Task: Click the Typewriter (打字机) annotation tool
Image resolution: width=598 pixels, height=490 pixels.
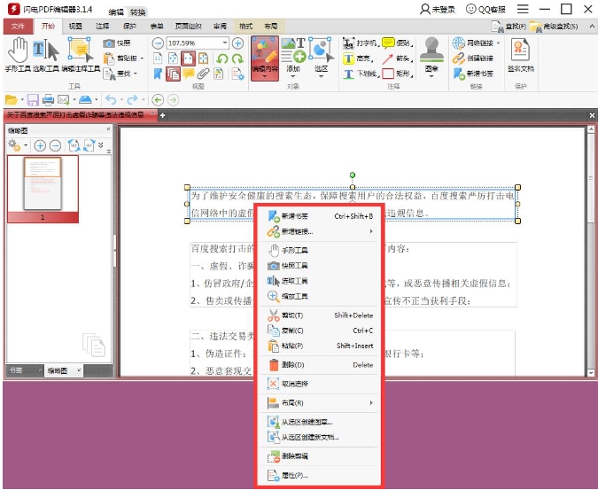Action: (360, 43)
